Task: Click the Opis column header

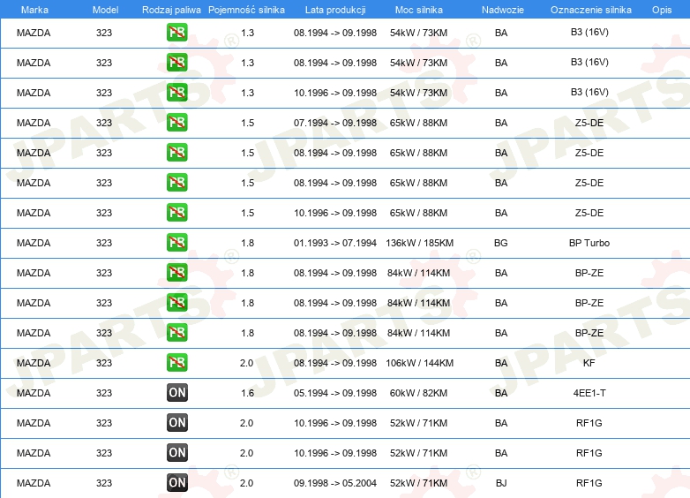Action: pos(662,10)
